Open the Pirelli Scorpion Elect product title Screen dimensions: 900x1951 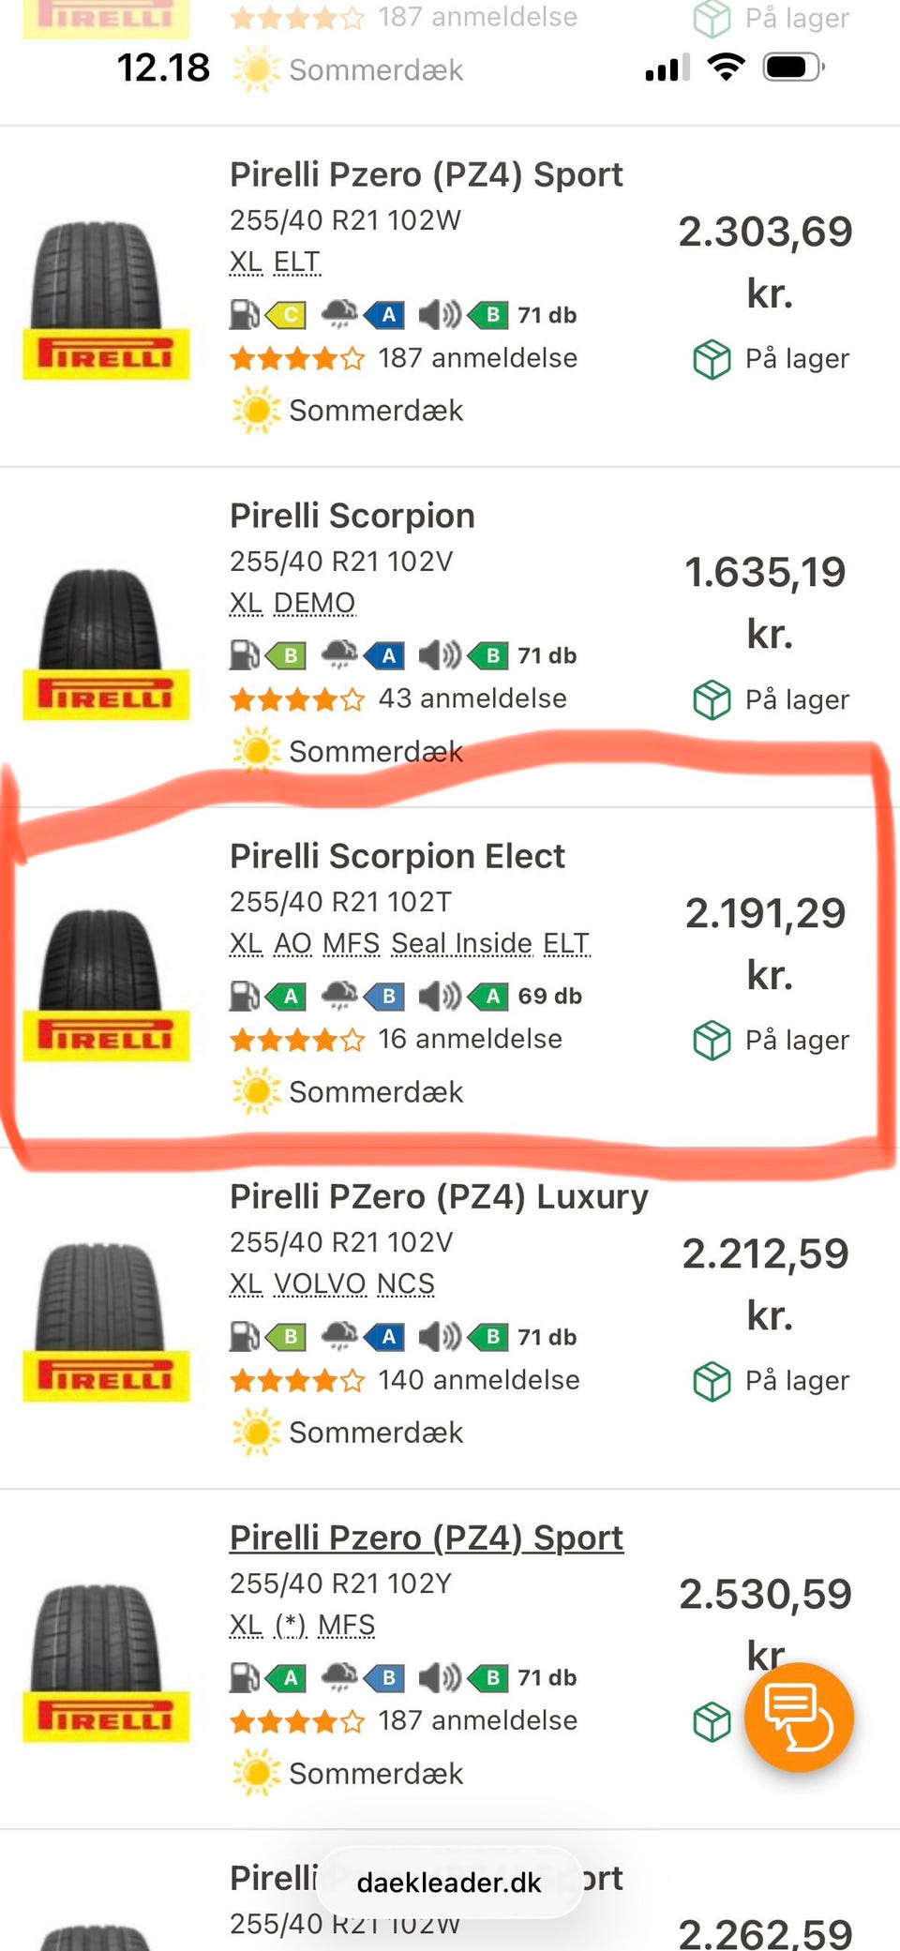point(397,856)
